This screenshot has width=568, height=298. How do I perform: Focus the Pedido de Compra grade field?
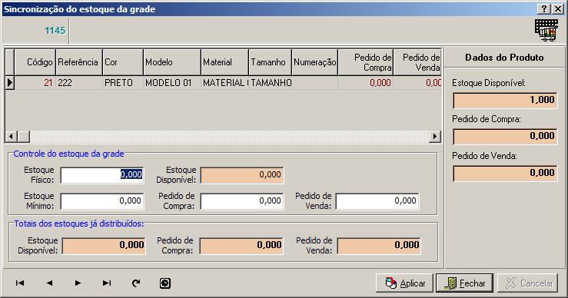pyautogui.click(x=242, y=201)
